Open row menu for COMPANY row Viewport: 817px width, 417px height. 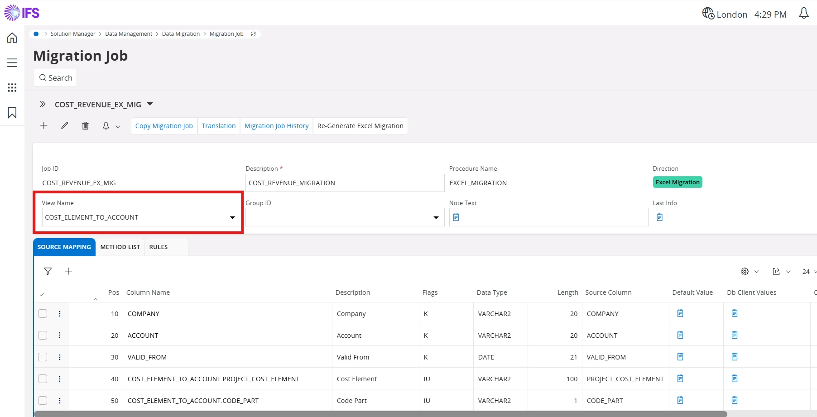(59, 314)
